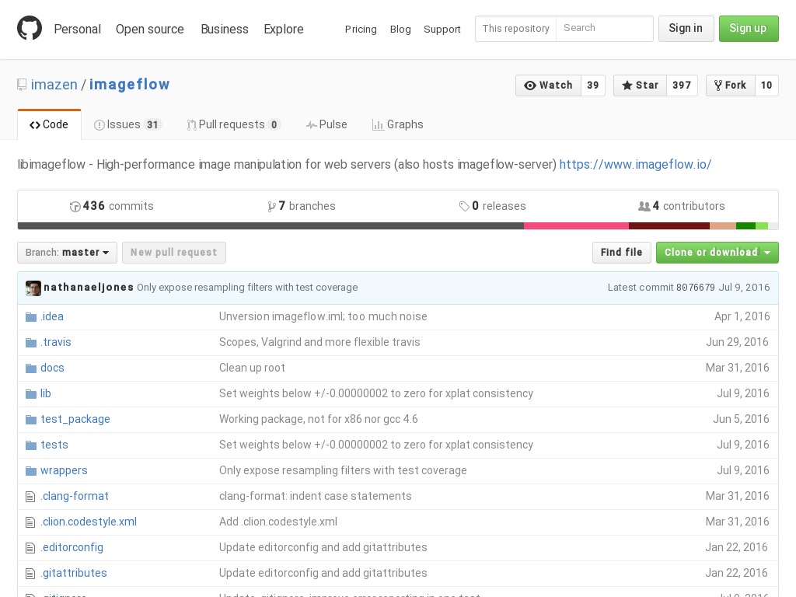Expand the Clone or download dropdown
796x597 pixels.
tap(717, 253)
